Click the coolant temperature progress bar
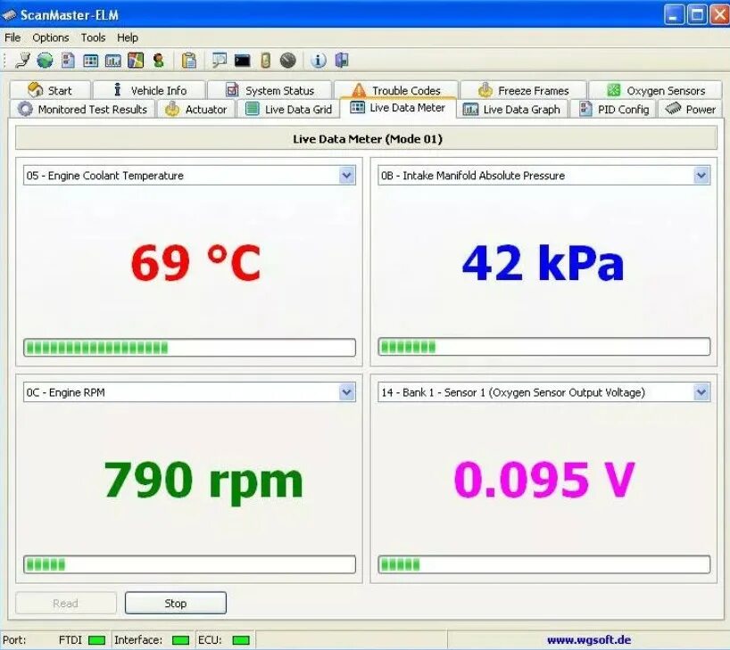This screenshot has height=650, width=730. coord(189,348)
